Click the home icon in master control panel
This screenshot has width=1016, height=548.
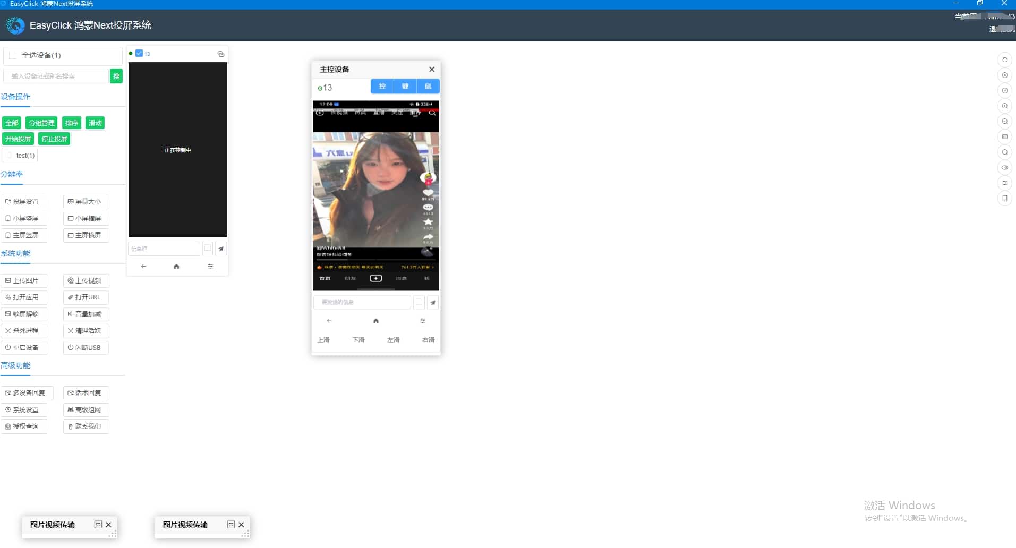pyautogui.click(x=376, y=321)
